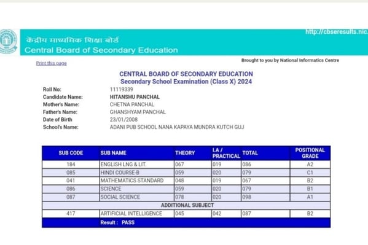Click the SUB CODE column header
This screenshot has height=245, width=368.
(71, 153)
